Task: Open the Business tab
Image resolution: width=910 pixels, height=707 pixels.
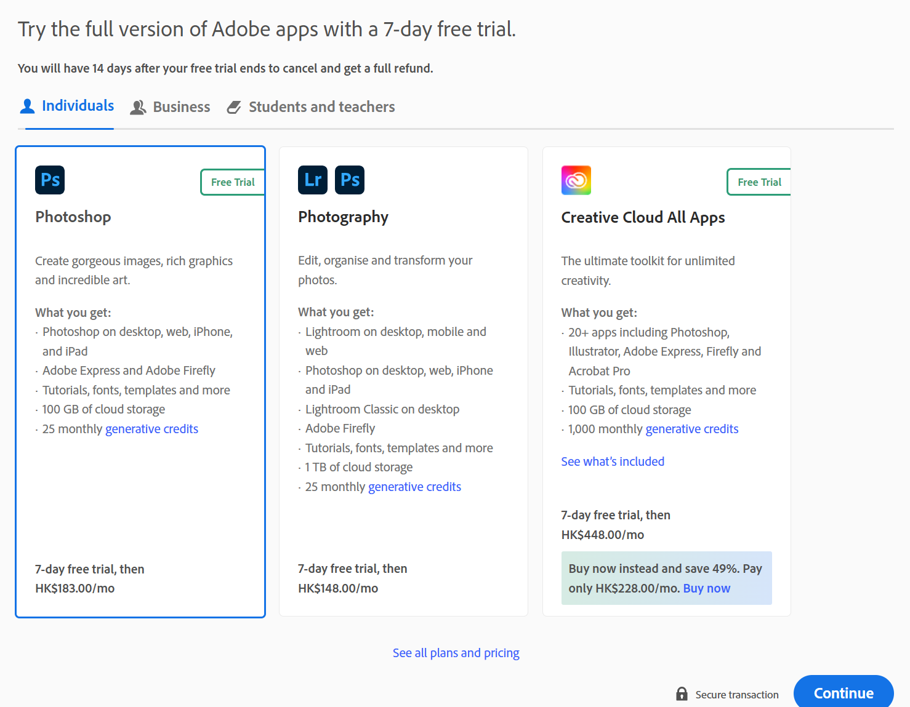Action: click(170, 108)
